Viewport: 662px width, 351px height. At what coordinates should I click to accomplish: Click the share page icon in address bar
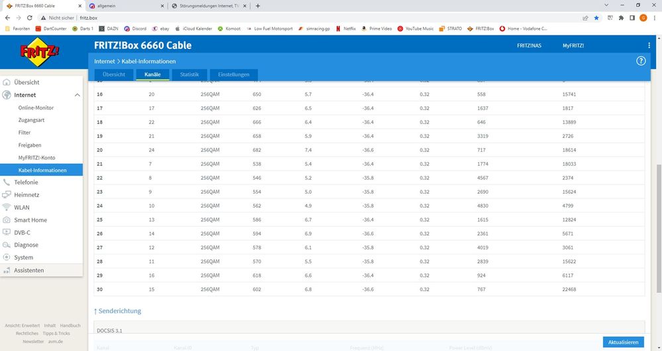[x=585, y=18]
